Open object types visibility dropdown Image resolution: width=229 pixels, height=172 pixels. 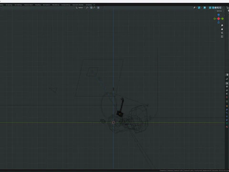pos(195,8)
